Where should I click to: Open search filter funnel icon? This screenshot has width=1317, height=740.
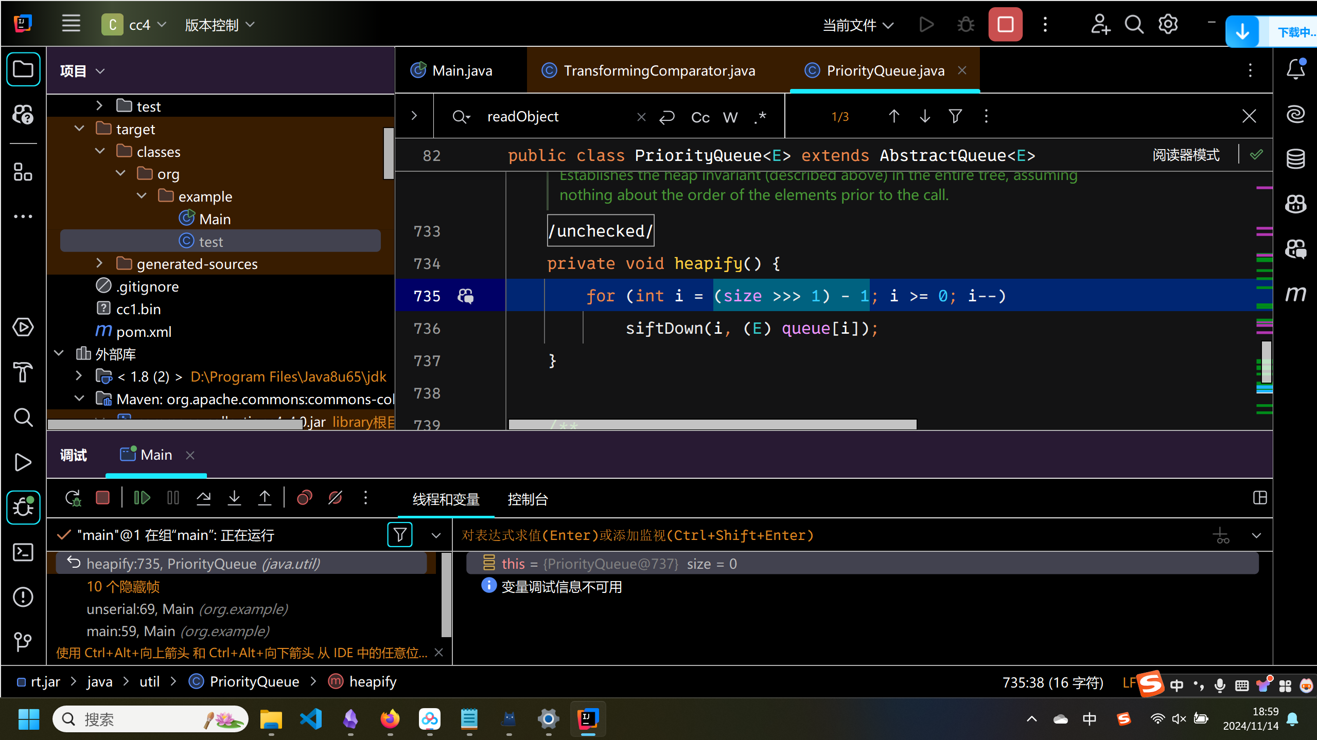(955, 116)
